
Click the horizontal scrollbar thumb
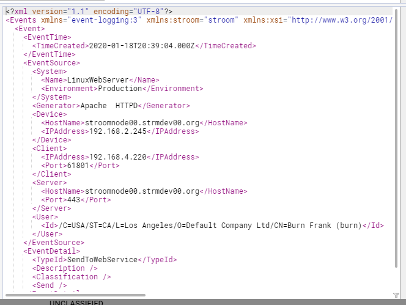pos(73,295)
